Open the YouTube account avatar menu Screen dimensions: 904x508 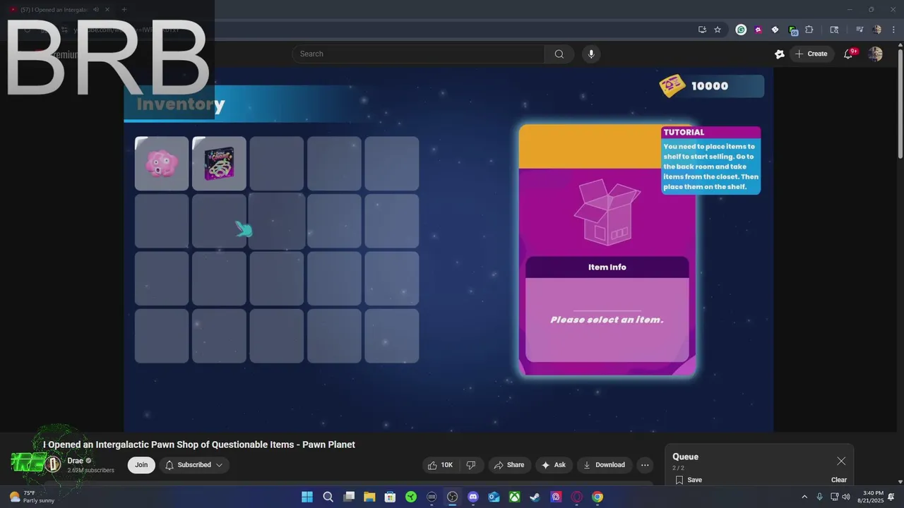[875, 54]
